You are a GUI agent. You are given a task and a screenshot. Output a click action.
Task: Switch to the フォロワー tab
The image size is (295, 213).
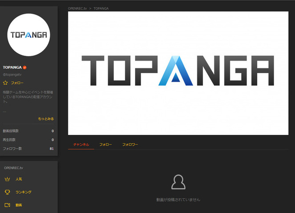tap(130, 145)
